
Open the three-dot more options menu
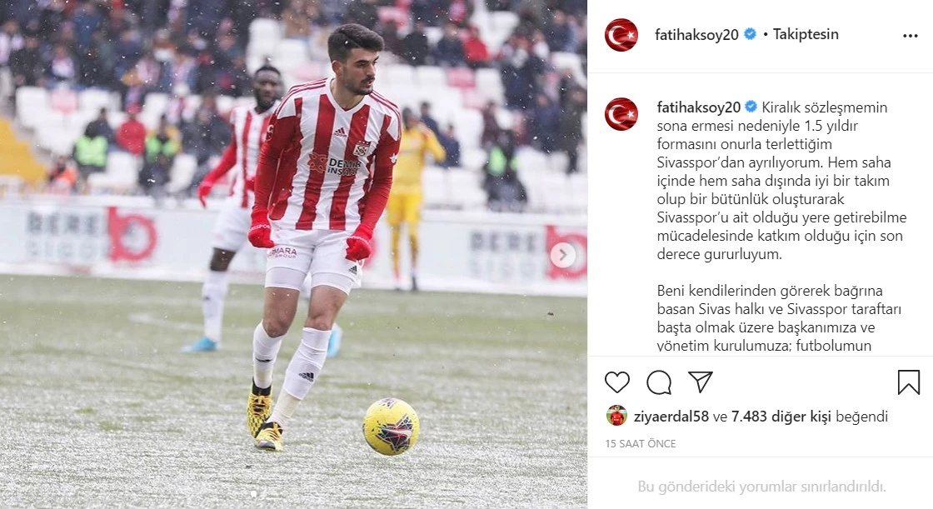point(911,36)
